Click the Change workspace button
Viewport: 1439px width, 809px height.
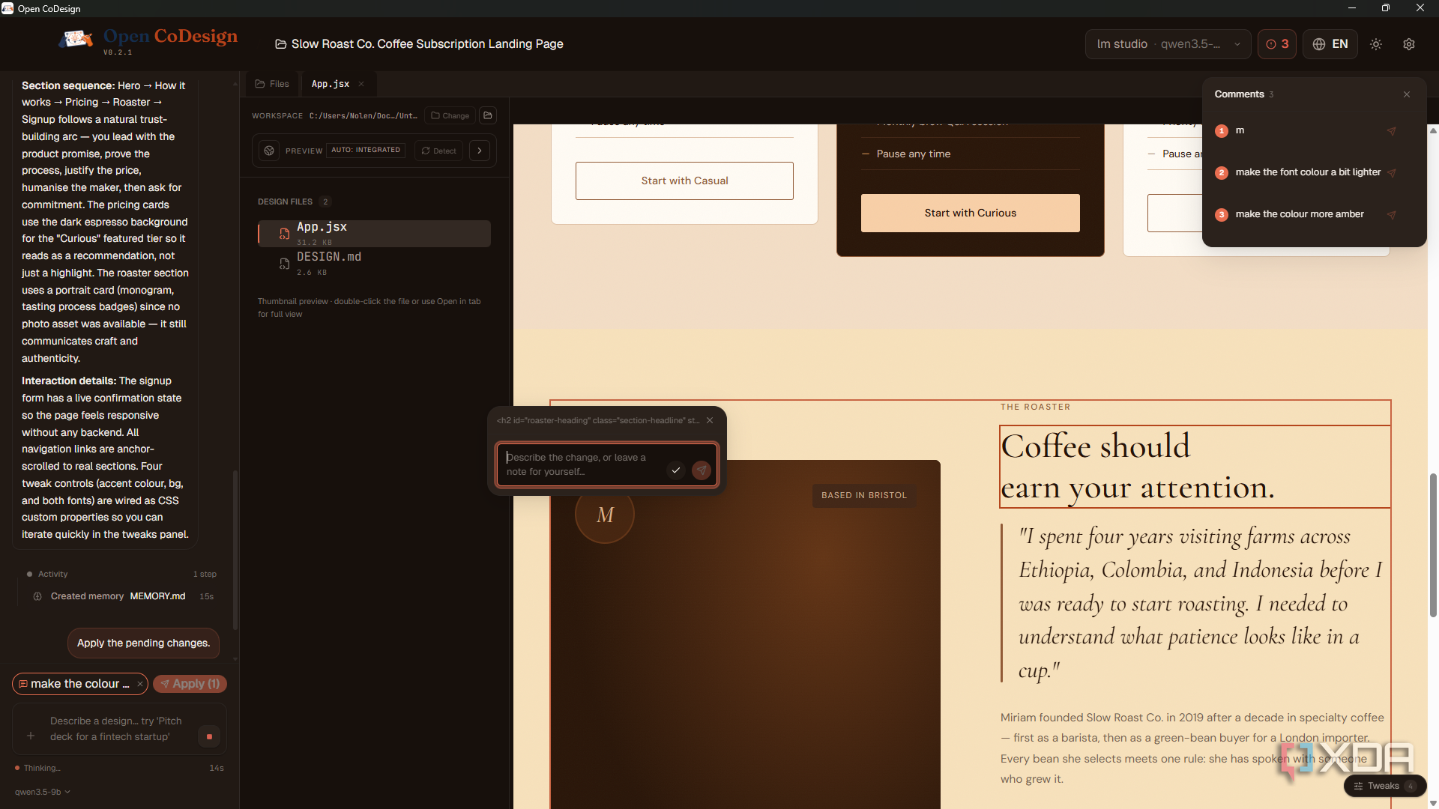tap(450, 115)
